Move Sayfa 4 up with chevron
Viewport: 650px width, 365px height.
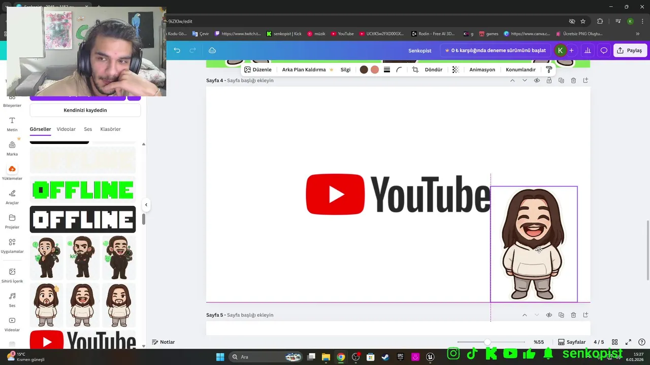coord(512,81)
